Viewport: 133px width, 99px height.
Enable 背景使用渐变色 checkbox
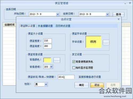[x=74, y=62]
